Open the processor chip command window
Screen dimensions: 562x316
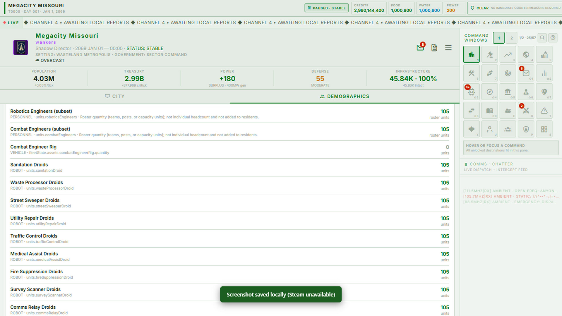471,92
